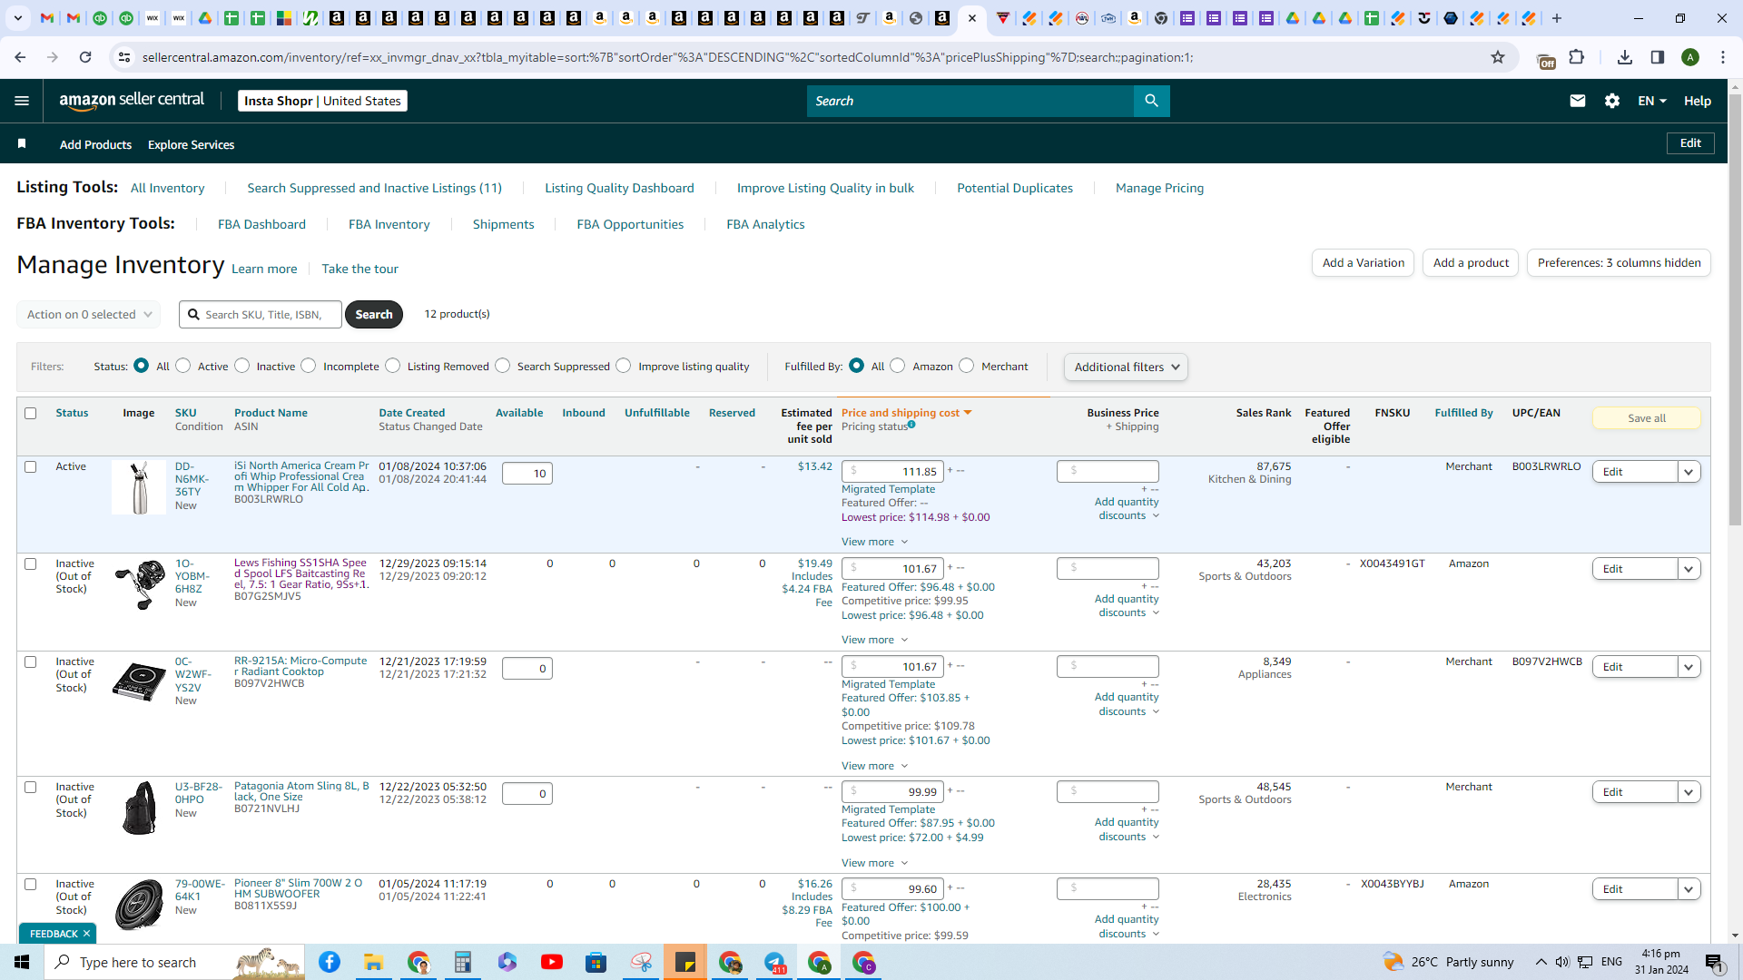
Task: Open Edit dropdown arrow for Lews Fishing row
Action: pyautogui.click(x=1689, y=569)
